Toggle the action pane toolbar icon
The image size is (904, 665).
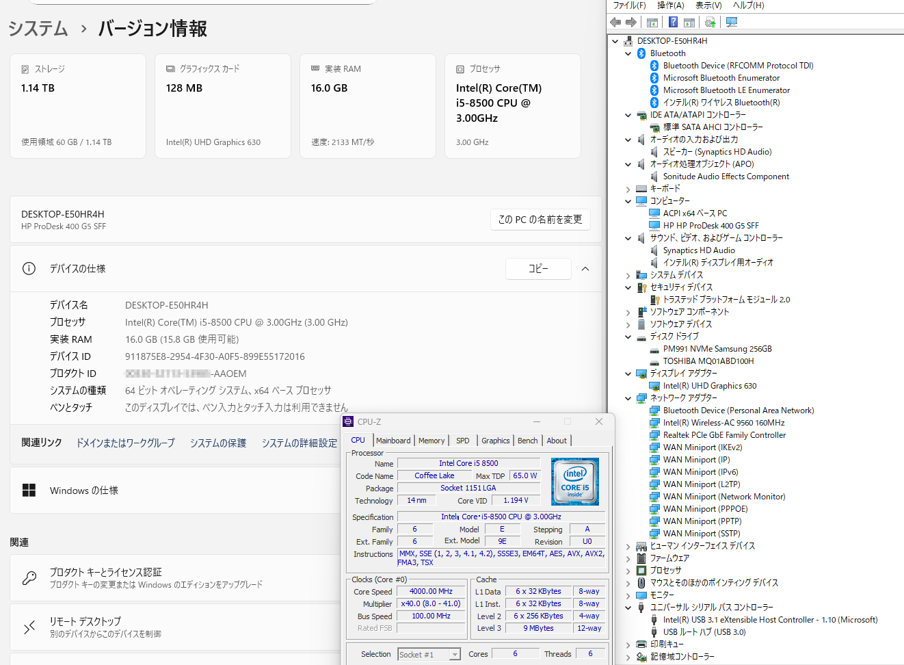click(689, 23)
